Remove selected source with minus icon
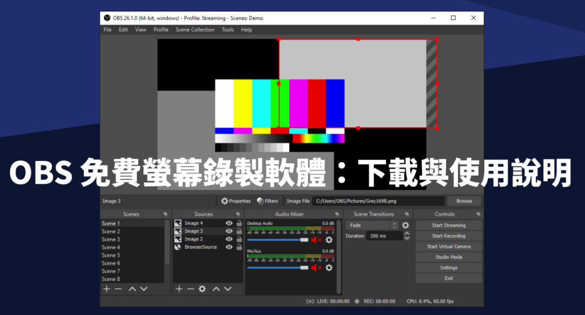Image resolution: width=585 pixels, height=315 pixels. tap(191, 289)
